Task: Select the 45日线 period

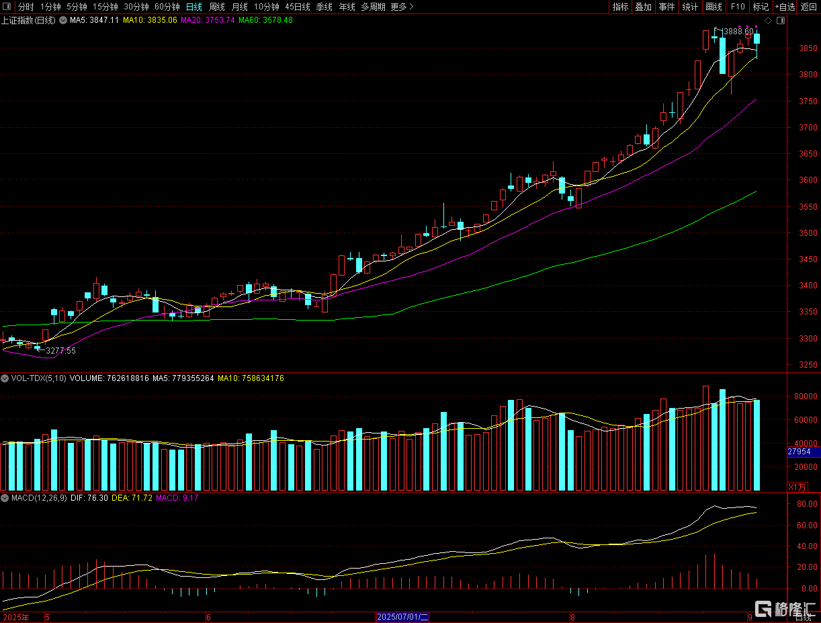Action: point(298,7)
